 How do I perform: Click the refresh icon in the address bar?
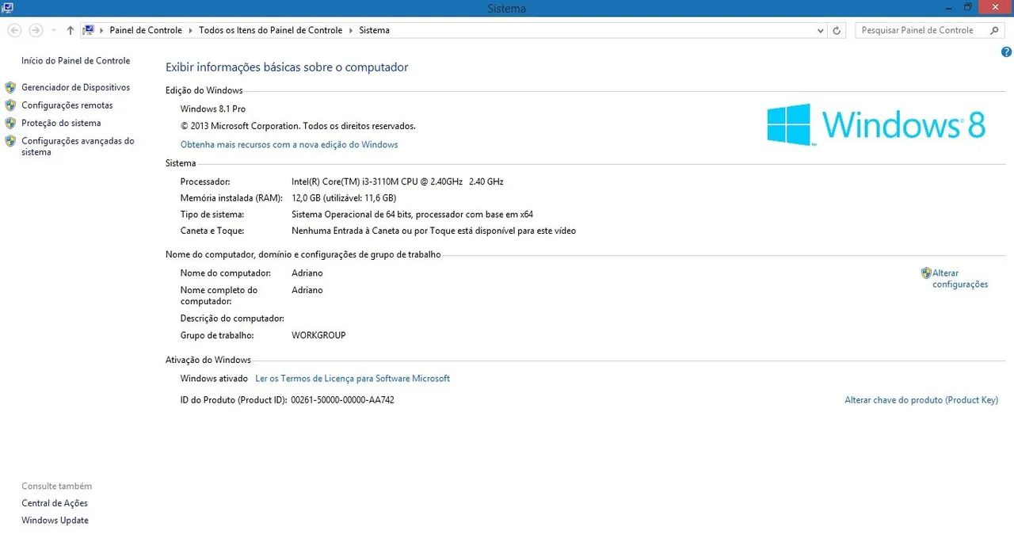tap(837, 30)
